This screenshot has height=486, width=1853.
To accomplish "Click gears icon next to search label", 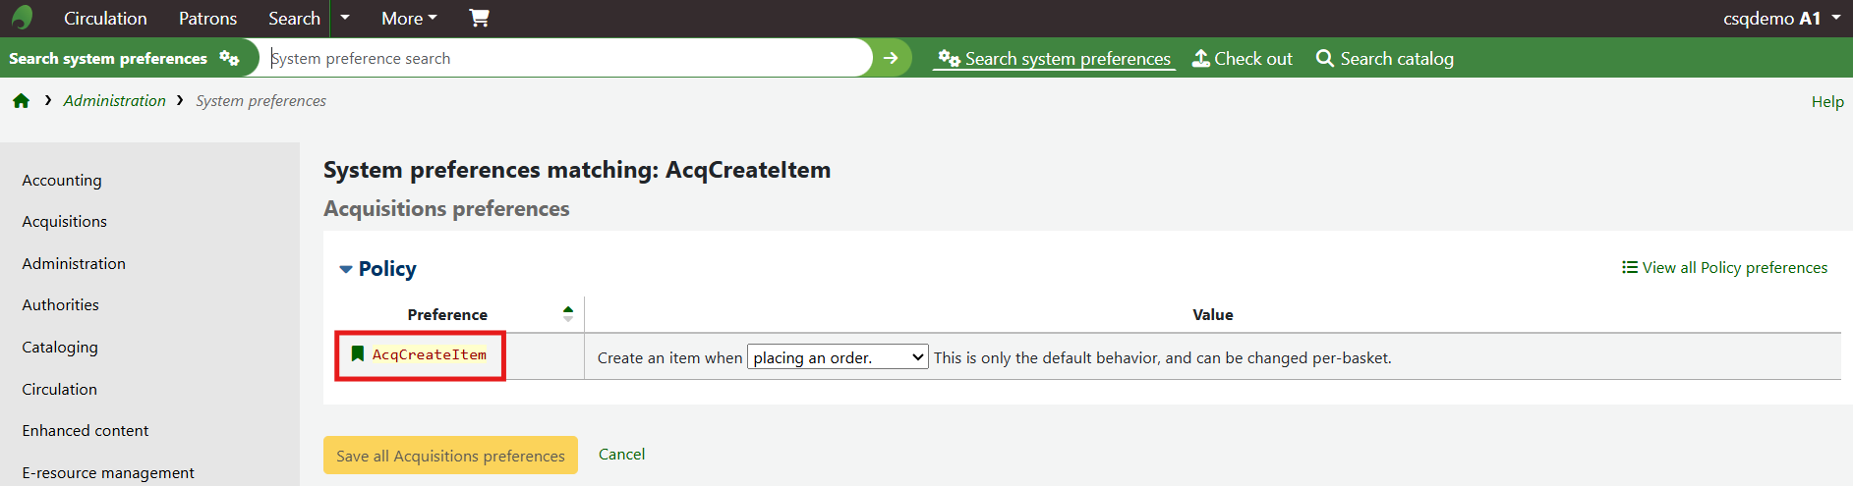I will click(229, 58).
